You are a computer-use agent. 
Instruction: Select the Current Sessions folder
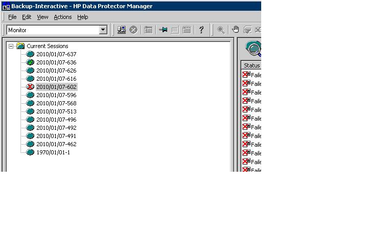click(x=47, y=46)
